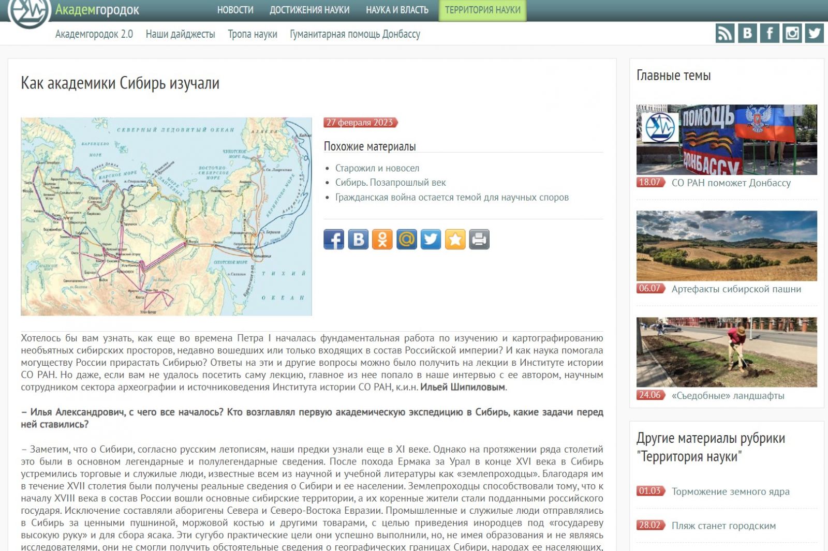Viewport: 828px width, 551px height.
Task: Click the Академгородок site logo
Action: click(x=29, y=11)
